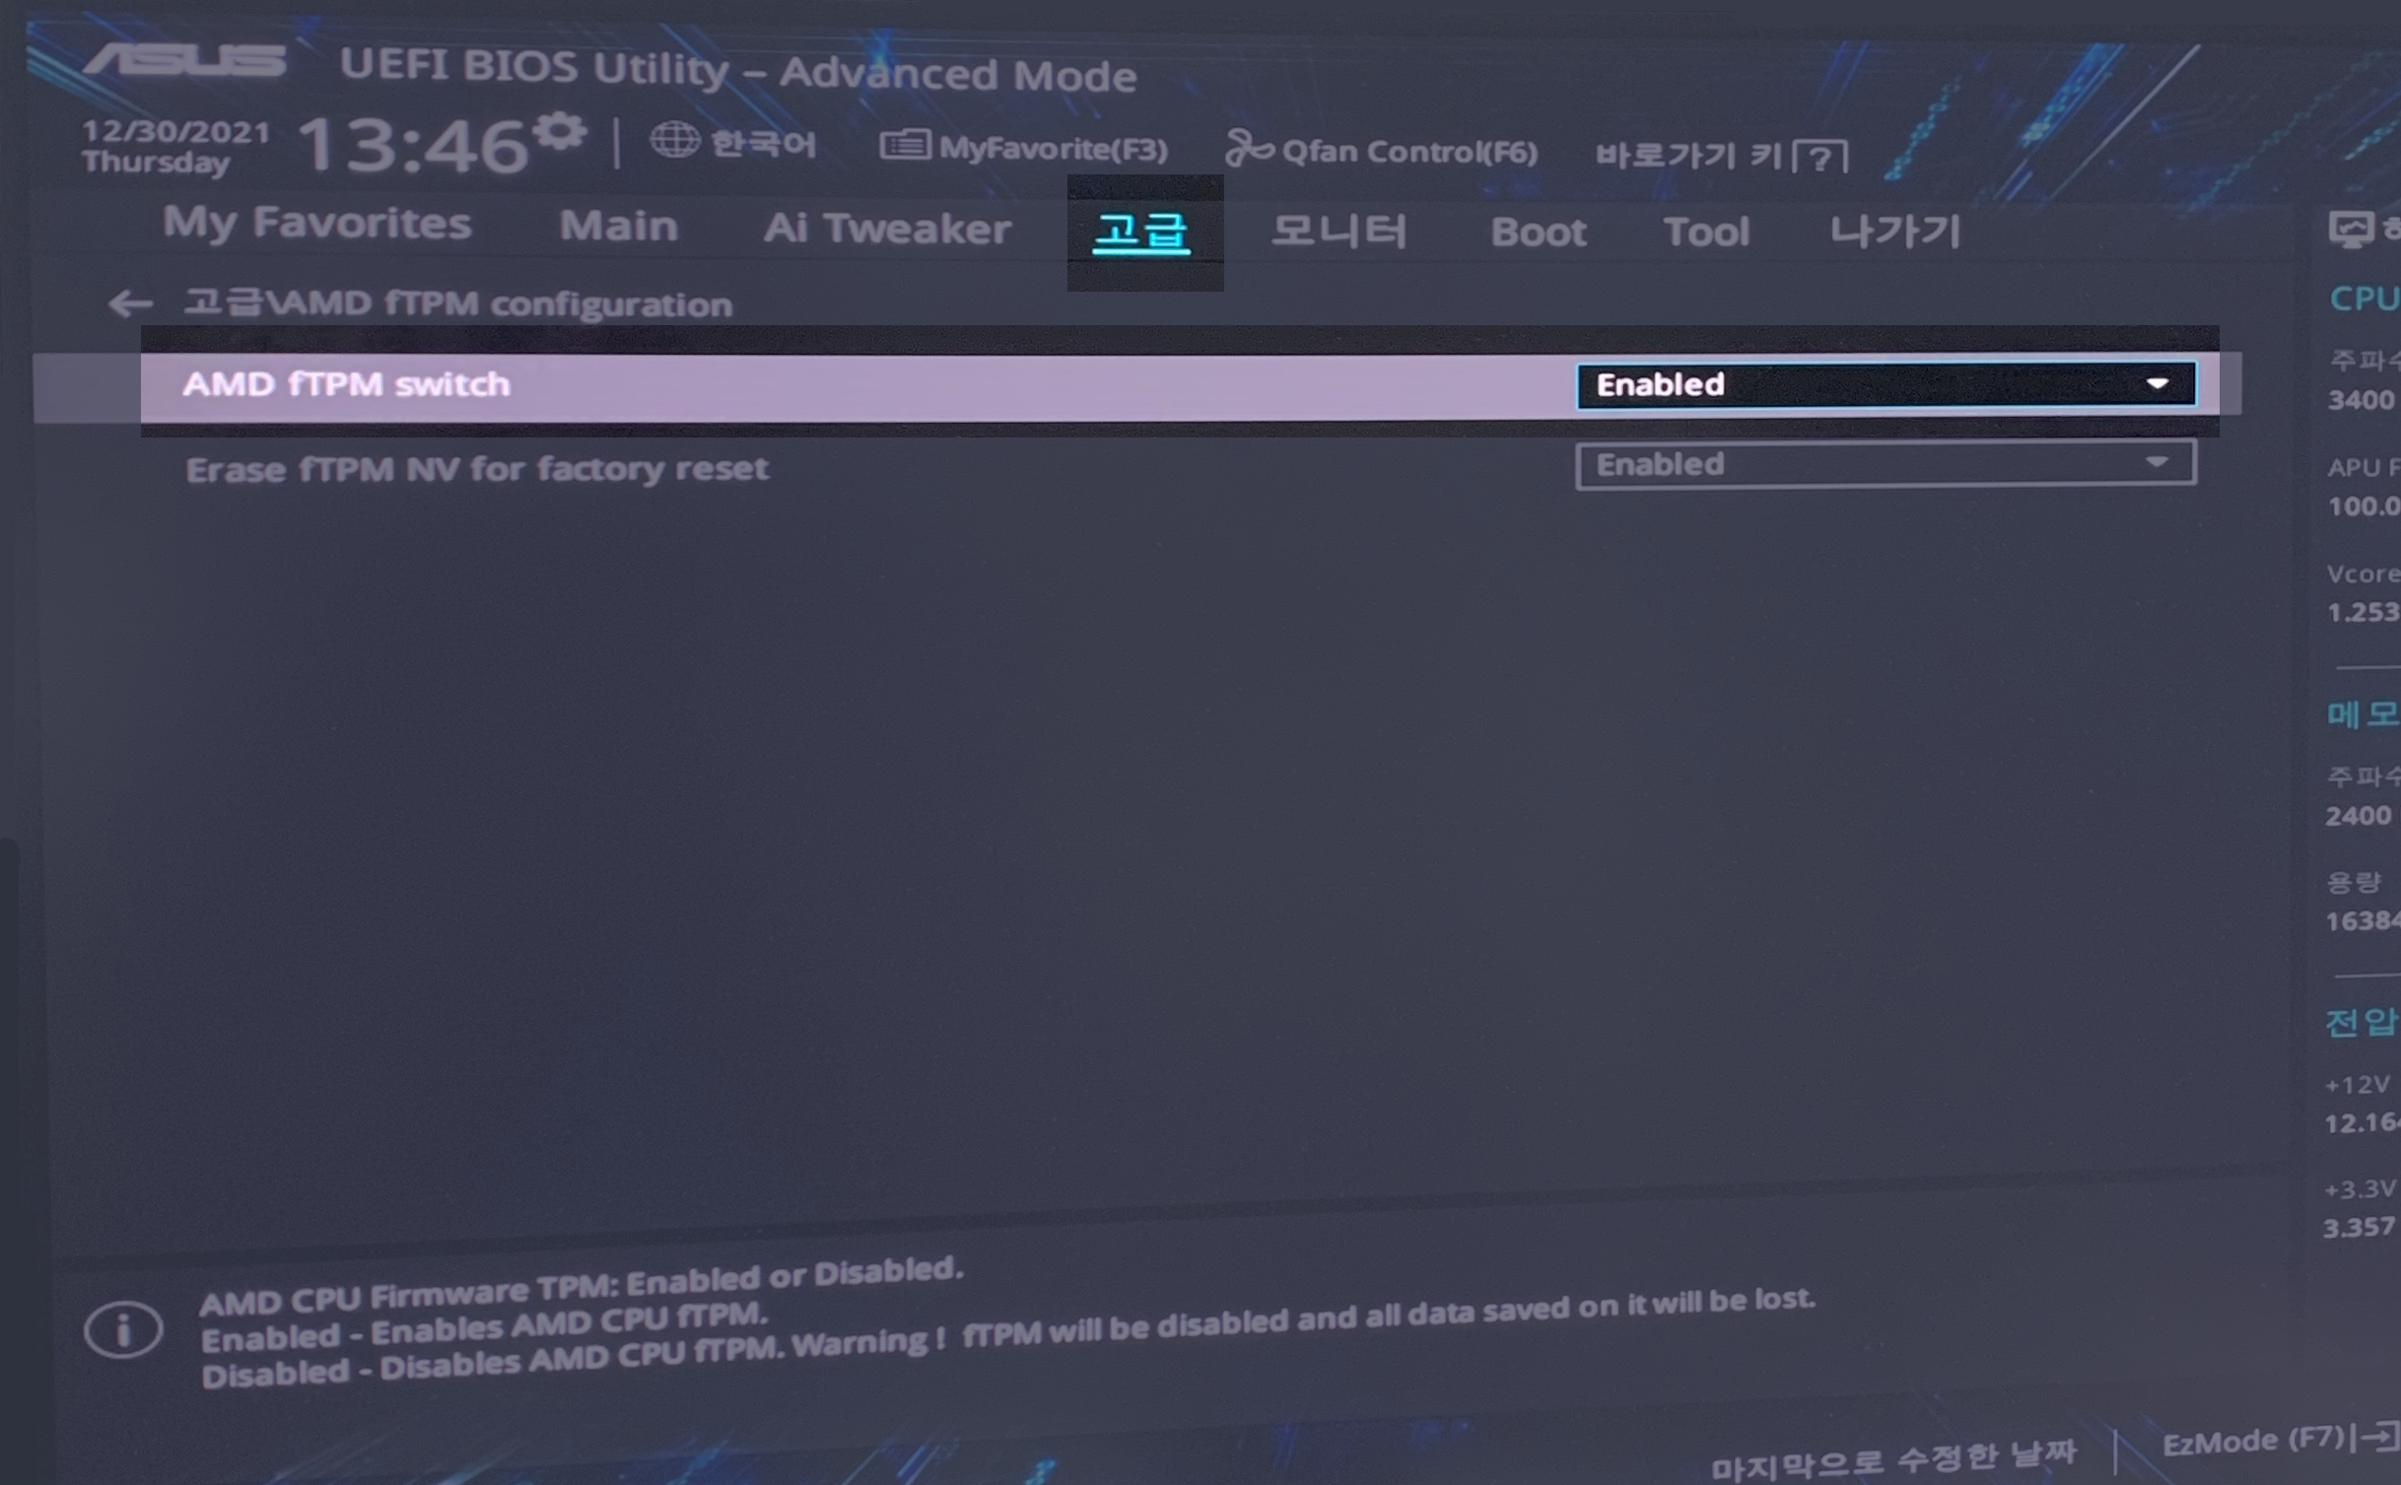Click the ASUS logo
Screen dimensions: 2401x1485
tap(185, 60)
